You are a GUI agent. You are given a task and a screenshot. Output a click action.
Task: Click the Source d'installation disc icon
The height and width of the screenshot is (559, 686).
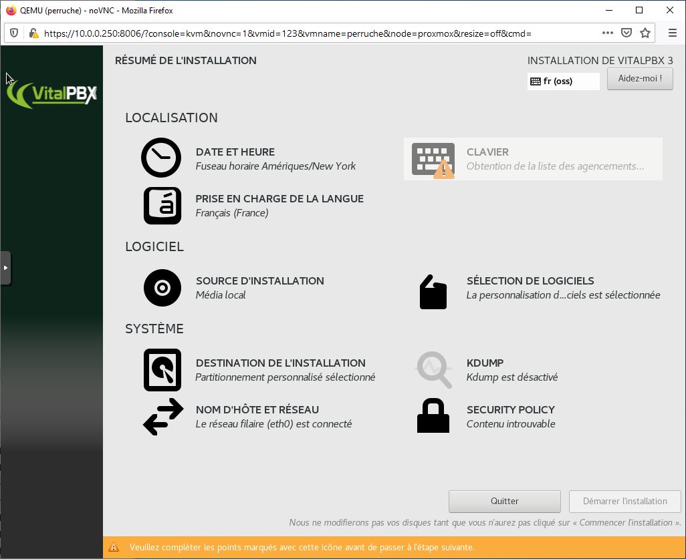tap(162, 288)
